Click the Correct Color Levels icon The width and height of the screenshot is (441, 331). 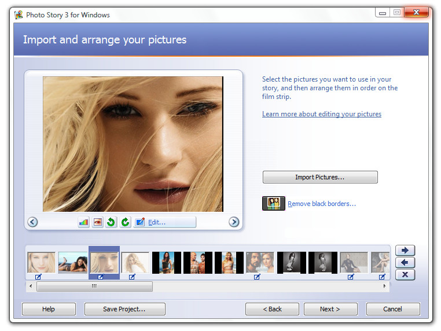click(83, 222)
